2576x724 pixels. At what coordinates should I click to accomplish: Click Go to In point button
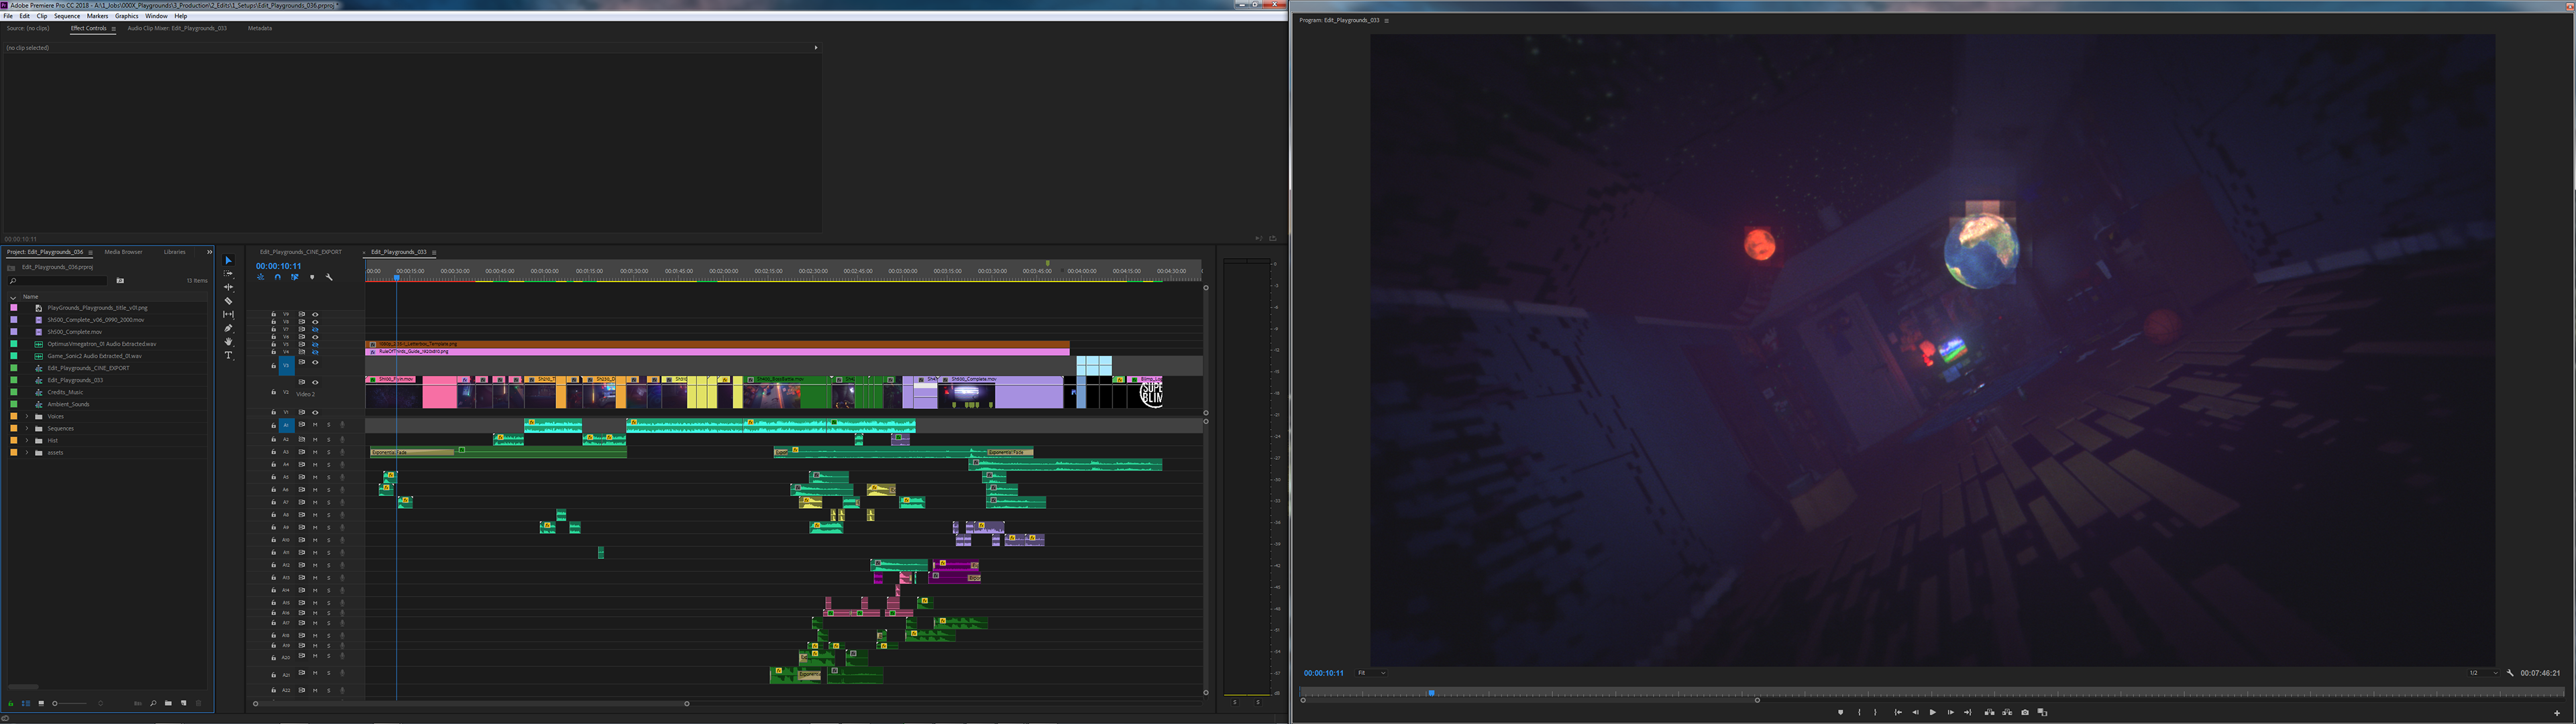click(1898, 712)
